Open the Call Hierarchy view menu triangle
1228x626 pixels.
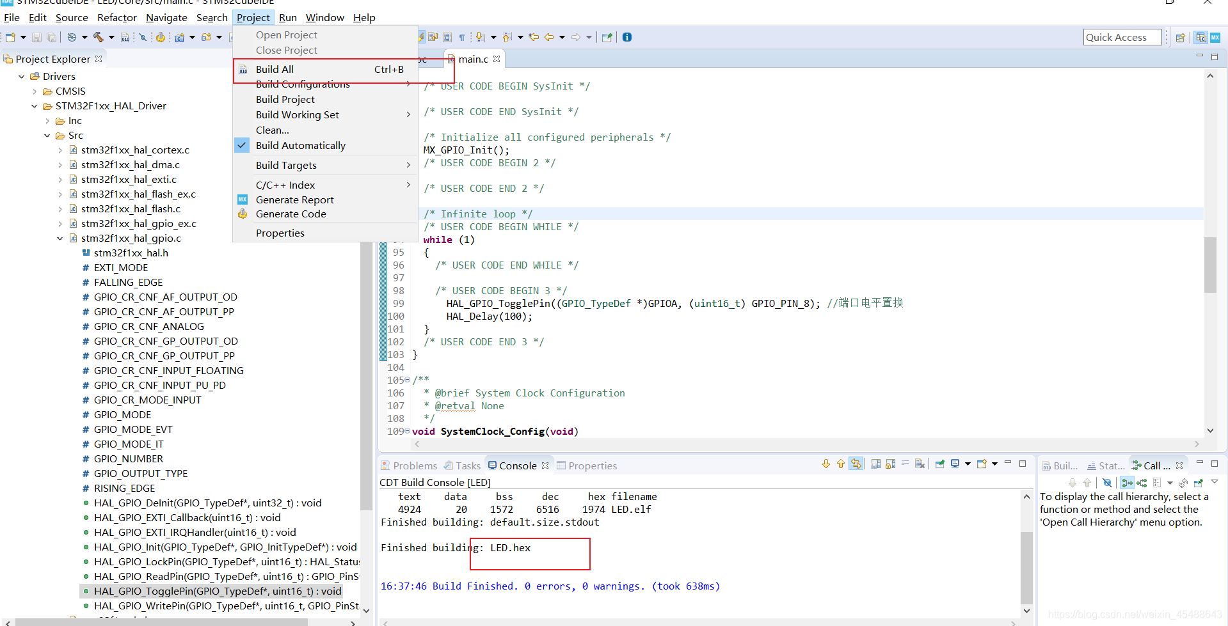coord(1215,482)
